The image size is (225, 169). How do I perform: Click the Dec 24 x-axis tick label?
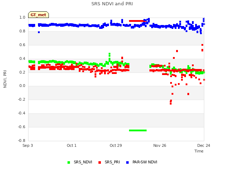point(204,145)
